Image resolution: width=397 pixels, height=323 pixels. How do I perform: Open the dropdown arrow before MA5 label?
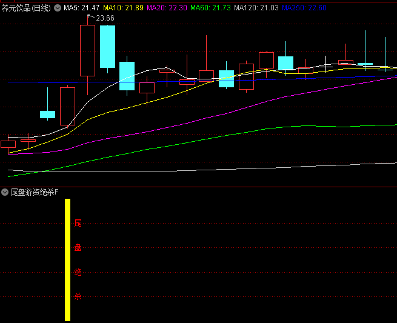pyautogui.click(x=58, y=8)
